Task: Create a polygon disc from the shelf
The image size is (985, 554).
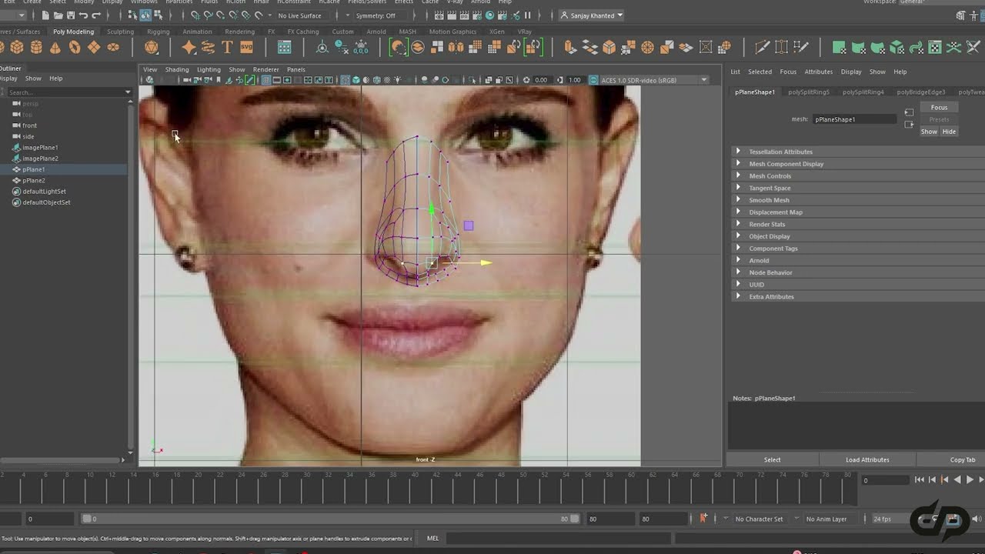Action: pos(113,47)
